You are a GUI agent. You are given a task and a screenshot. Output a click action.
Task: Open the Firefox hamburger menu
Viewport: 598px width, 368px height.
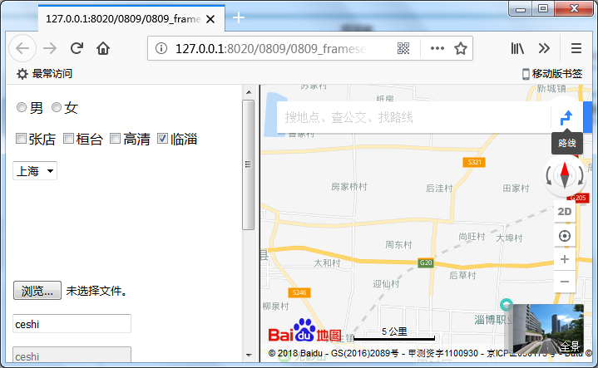point(576,48)
